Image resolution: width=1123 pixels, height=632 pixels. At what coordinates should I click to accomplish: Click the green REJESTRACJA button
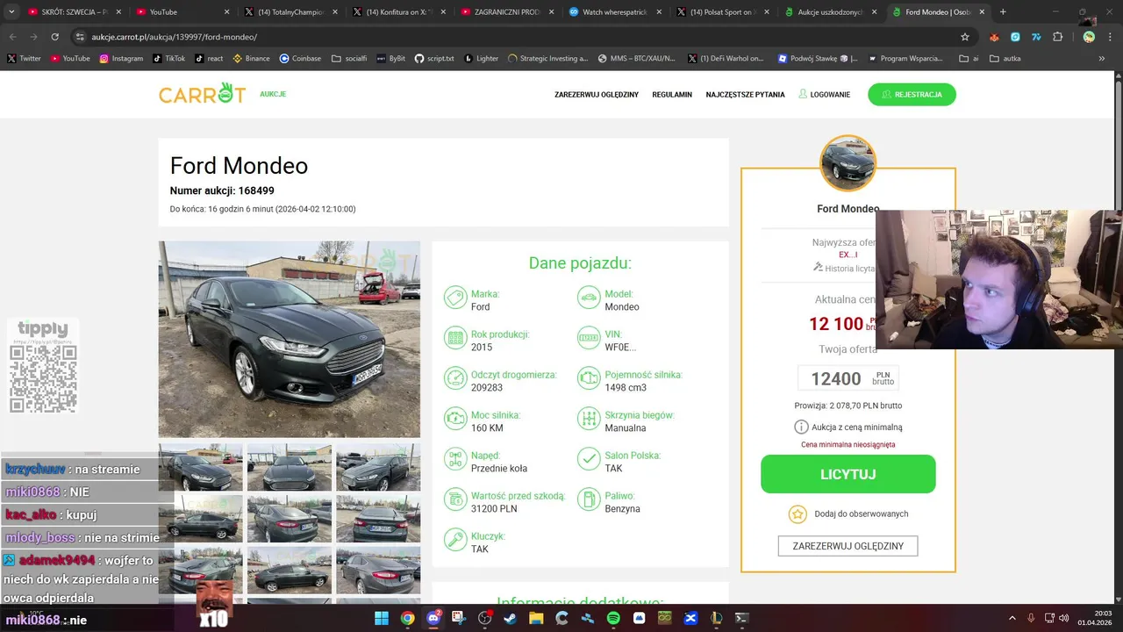coord(912,94)
